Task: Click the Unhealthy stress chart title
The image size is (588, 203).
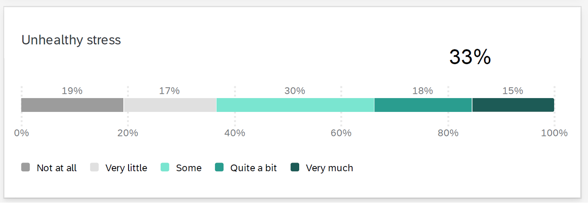Action: (x=71, y=40)
